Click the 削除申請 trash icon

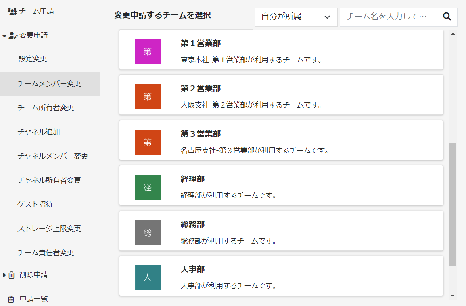click(11, 275)
